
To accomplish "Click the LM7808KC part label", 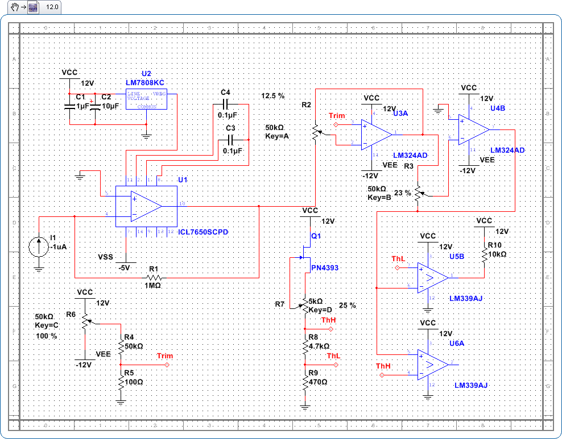I will tap(145, 83).
